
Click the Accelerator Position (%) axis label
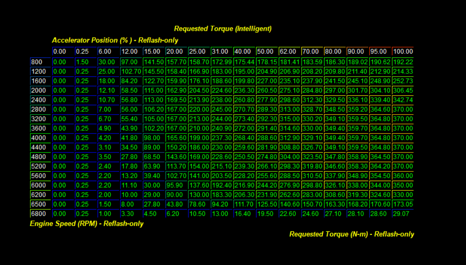click(115, 40)
